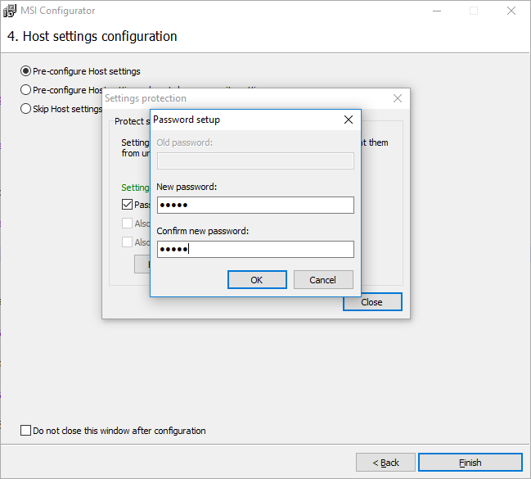Confirm the password with the OK button
Viewport: 531px width, 479px height.
tap(256, 280)
